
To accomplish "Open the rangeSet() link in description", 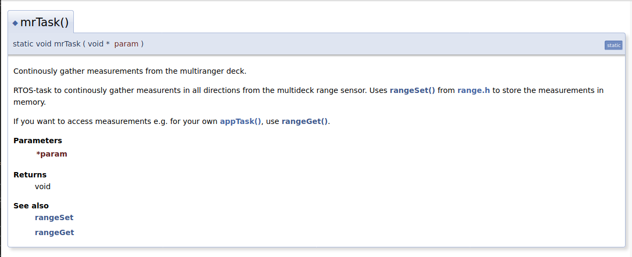I will [x=412, y=90].
